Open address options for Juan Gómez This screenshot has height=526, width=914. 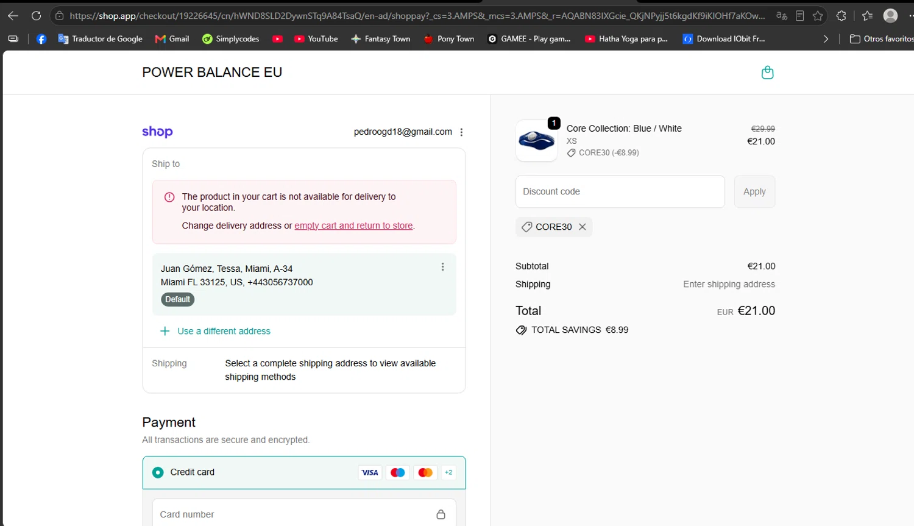442,267
